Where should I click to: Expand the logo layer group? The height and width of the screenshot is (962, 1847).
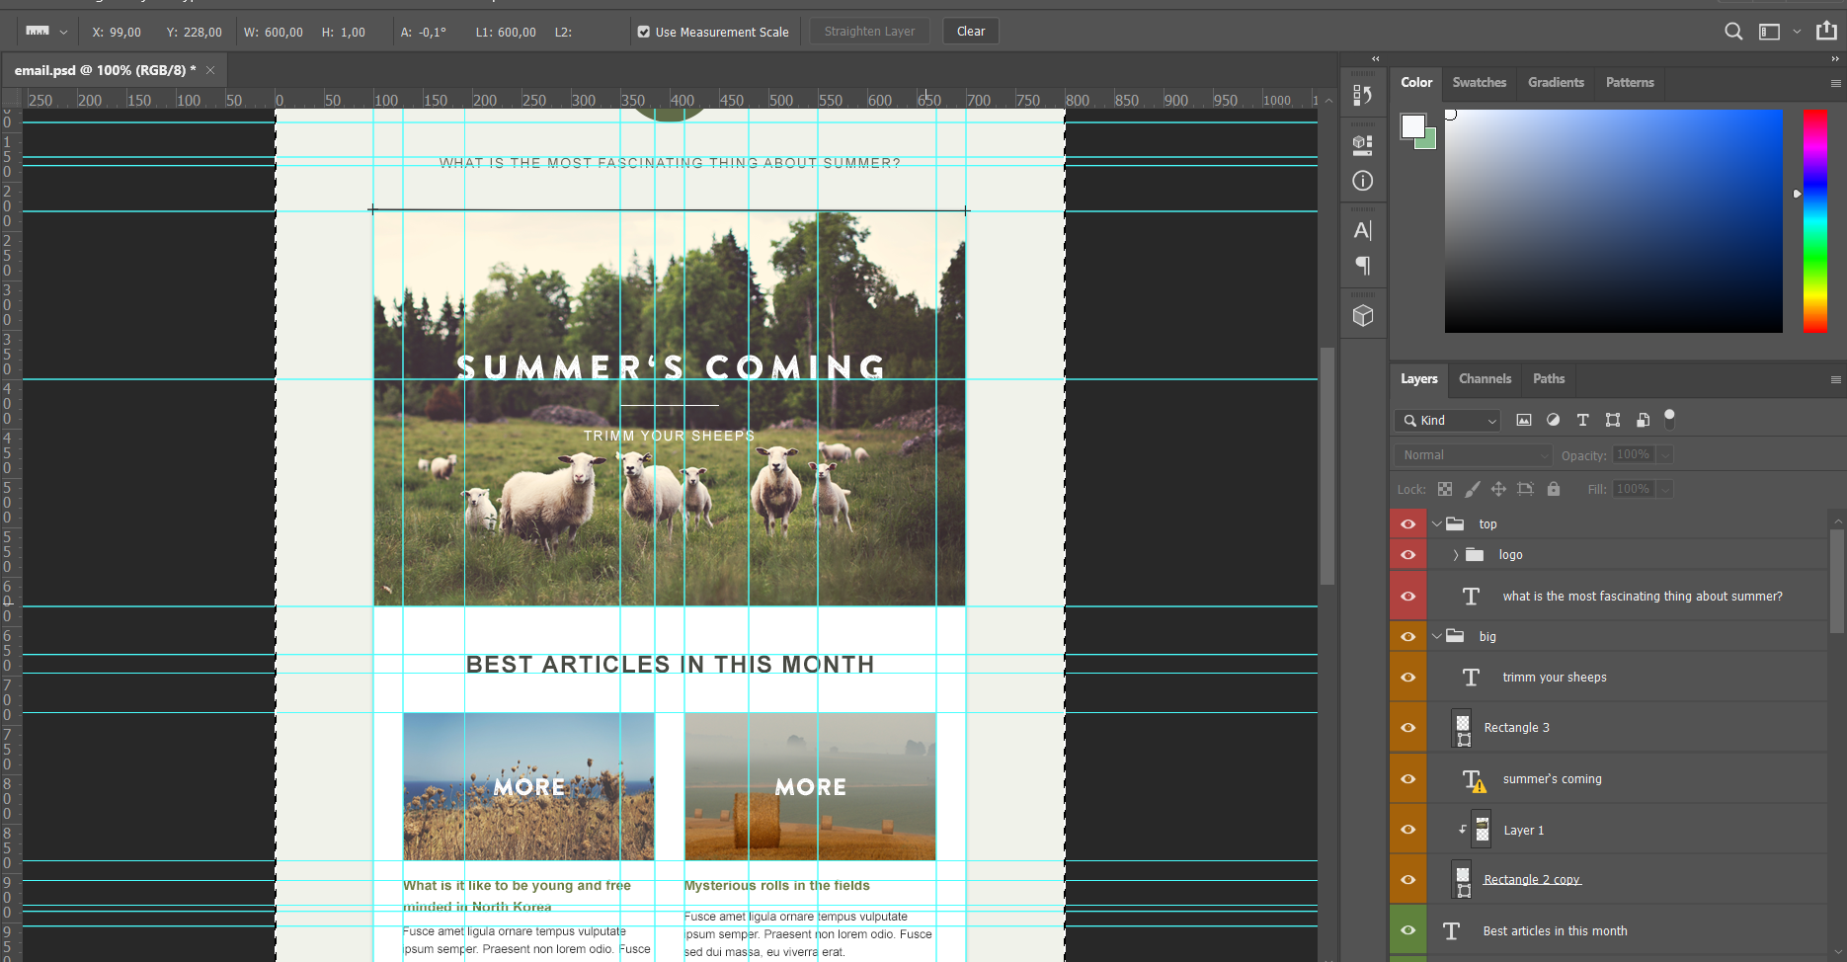coord(1455,555)
